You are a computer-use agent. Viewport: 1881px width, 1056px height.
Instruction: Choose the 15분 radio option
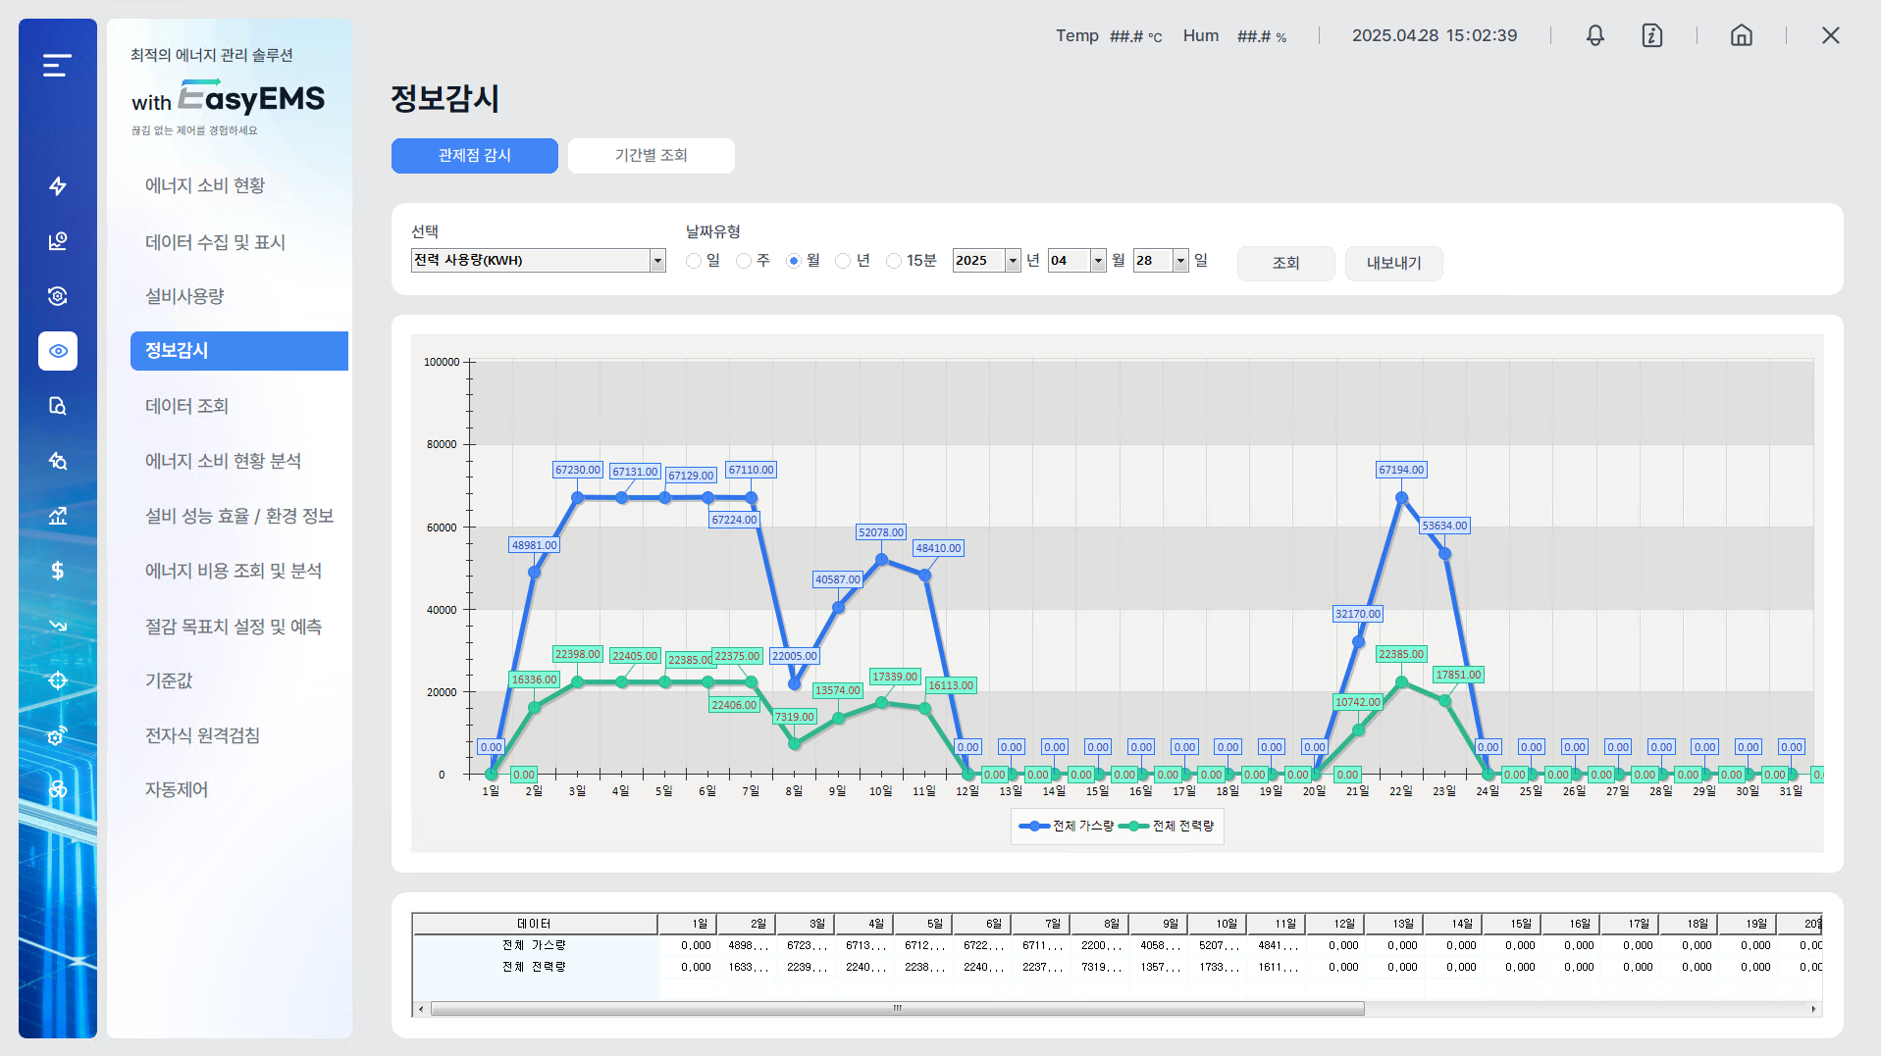(x=893, y=261)
